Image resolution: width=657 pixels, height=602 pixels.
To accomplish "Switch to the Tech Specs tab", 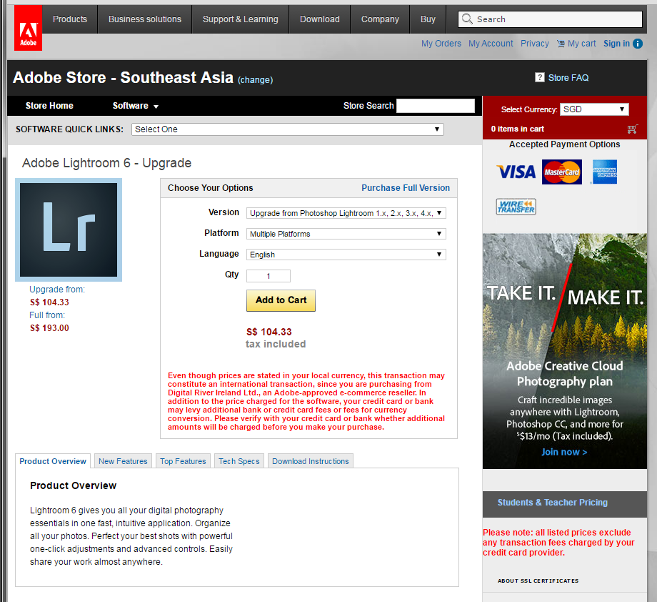I will (x=239, y=461).
